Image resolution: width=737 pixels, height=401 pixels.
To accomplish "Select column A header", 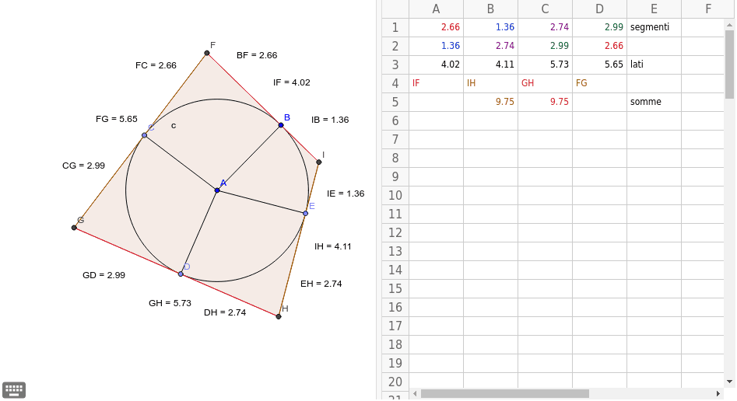I will 436,9.
